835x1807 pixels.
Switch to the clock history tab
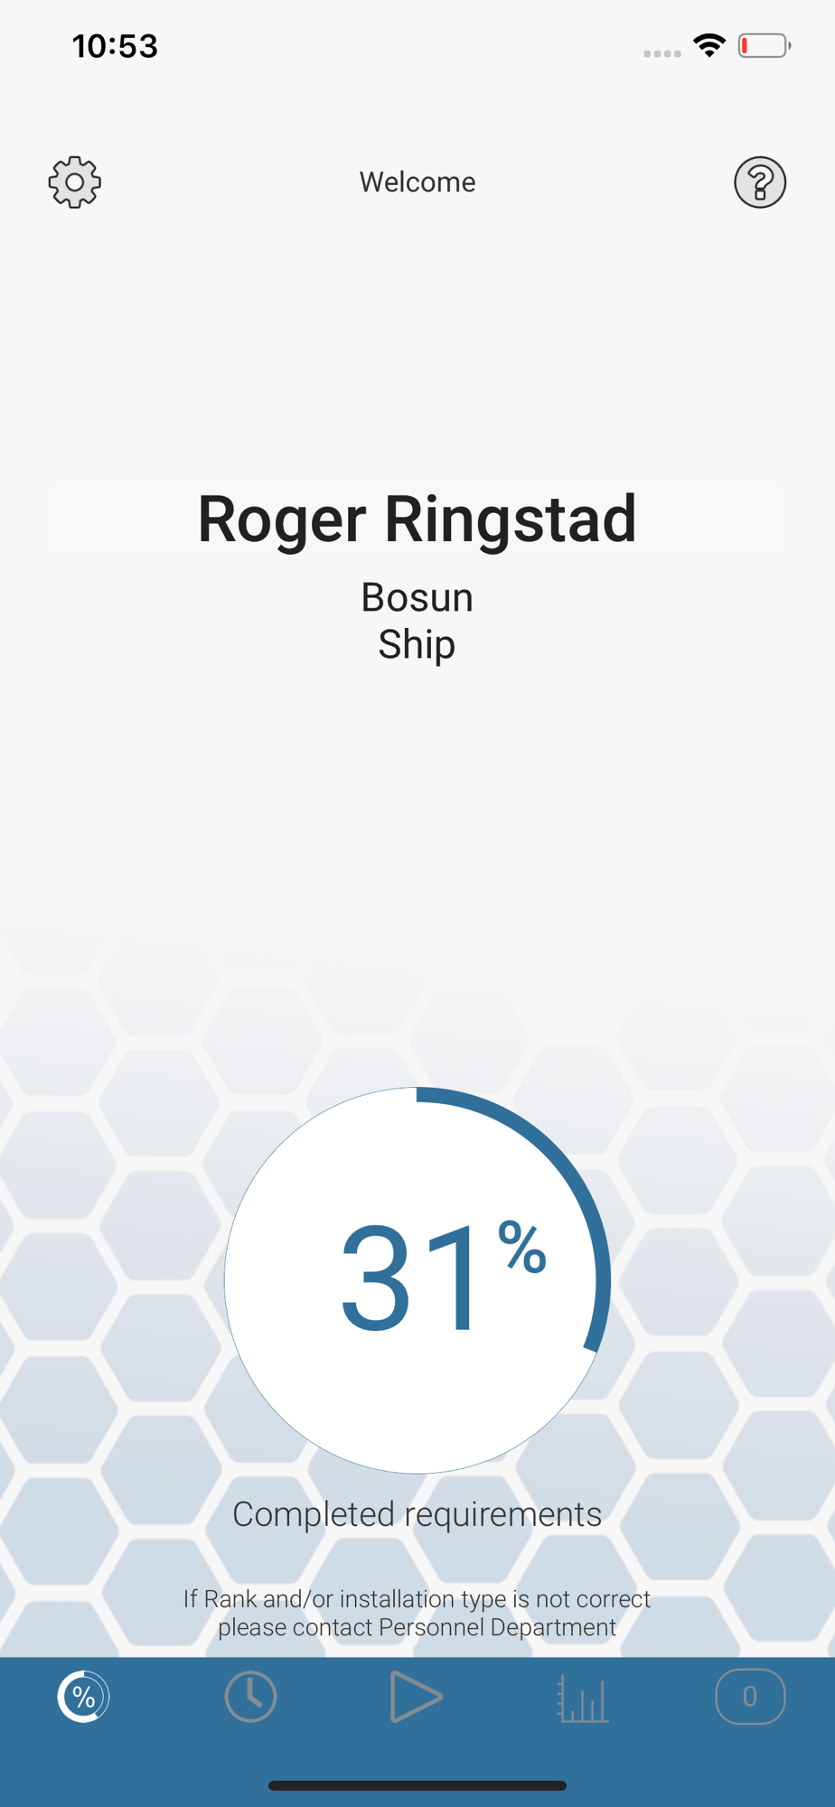(x=250, y=1697)
